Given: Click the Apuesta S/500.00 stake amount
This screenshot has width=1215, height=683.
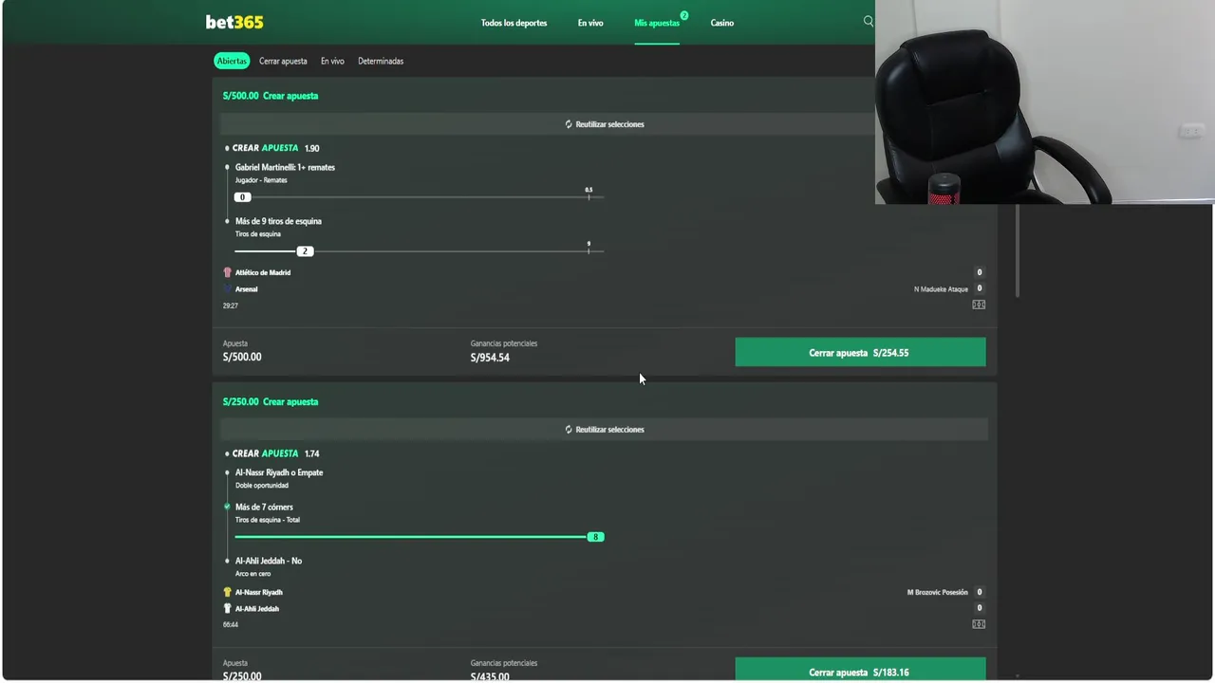Looking at the screenshot, I should coord(242,357).
